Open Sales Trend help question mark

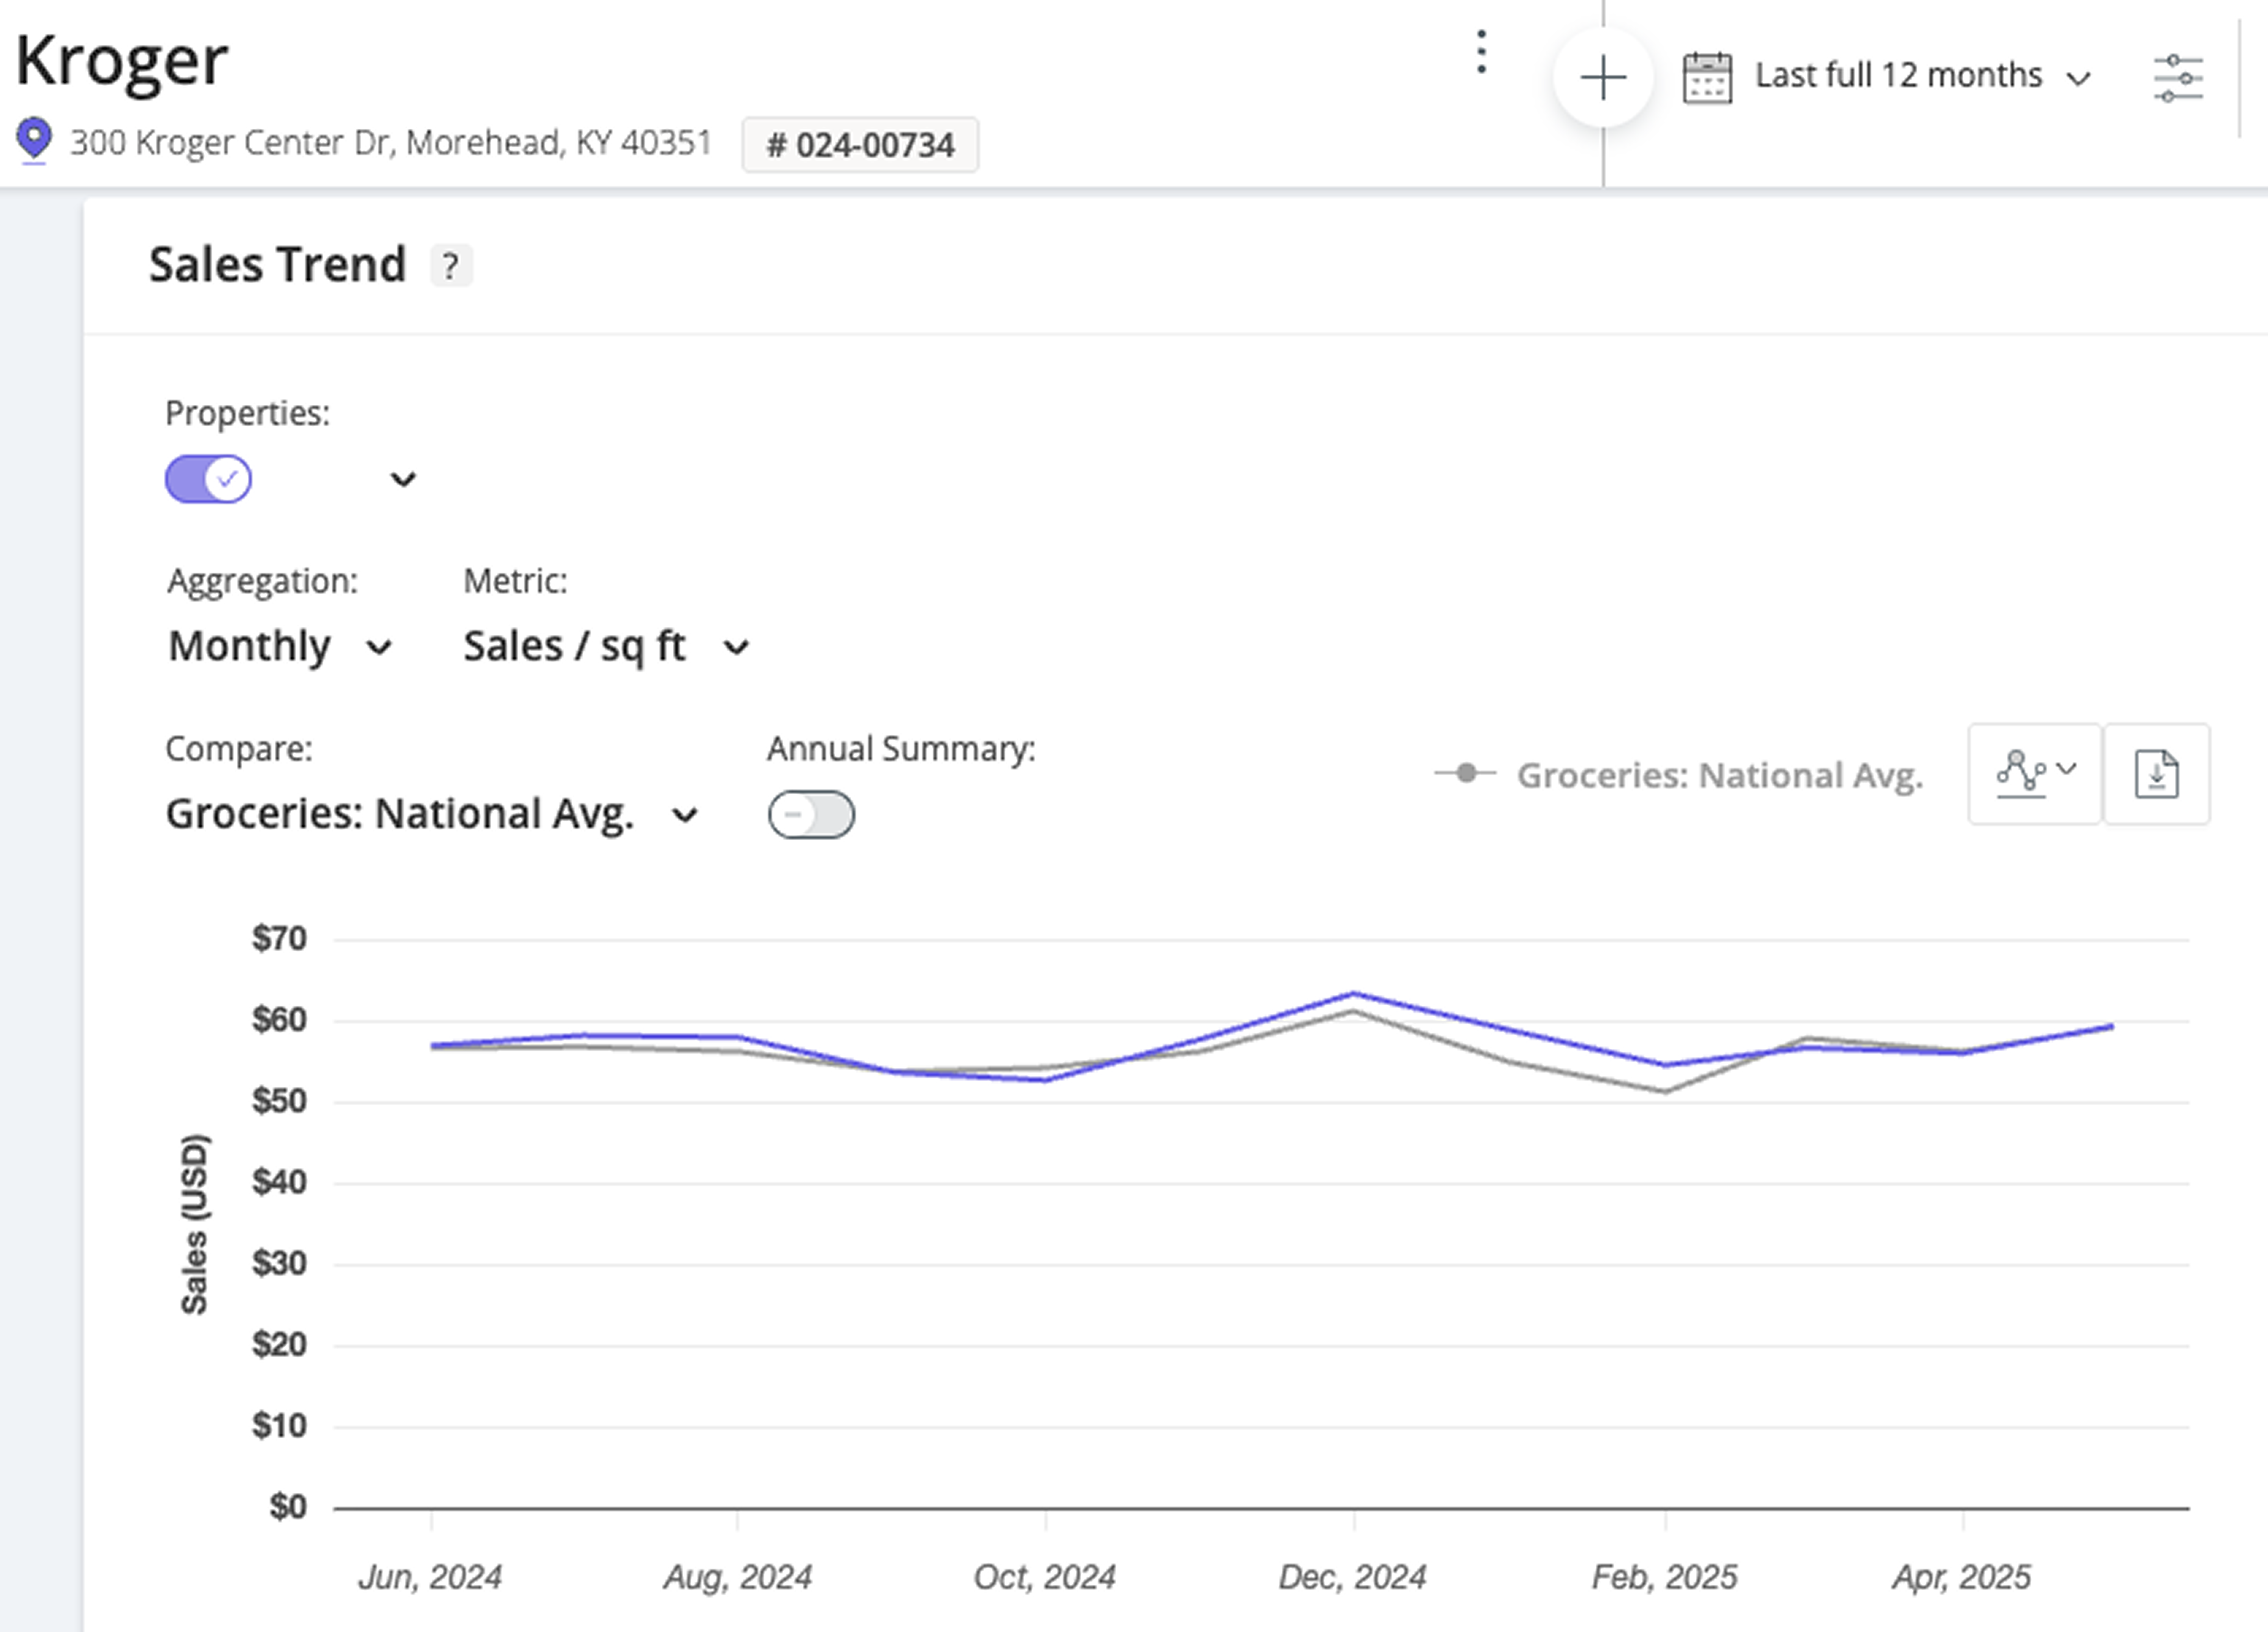coord(451,266)
